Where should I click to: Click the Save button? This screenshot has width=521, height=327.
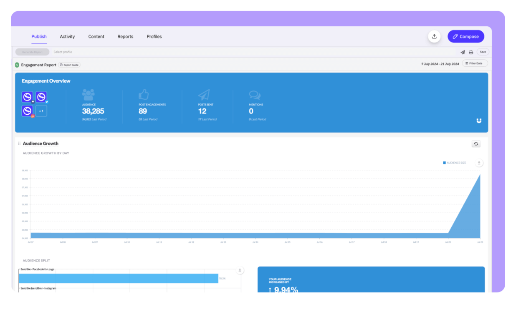tap(483, 52)
